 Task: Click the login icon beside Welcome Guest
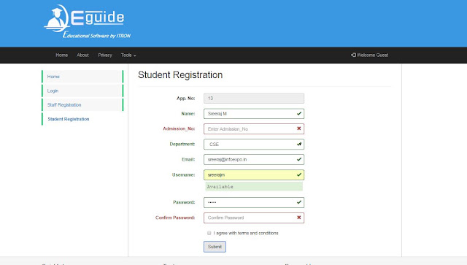click(x=353, y=55)
